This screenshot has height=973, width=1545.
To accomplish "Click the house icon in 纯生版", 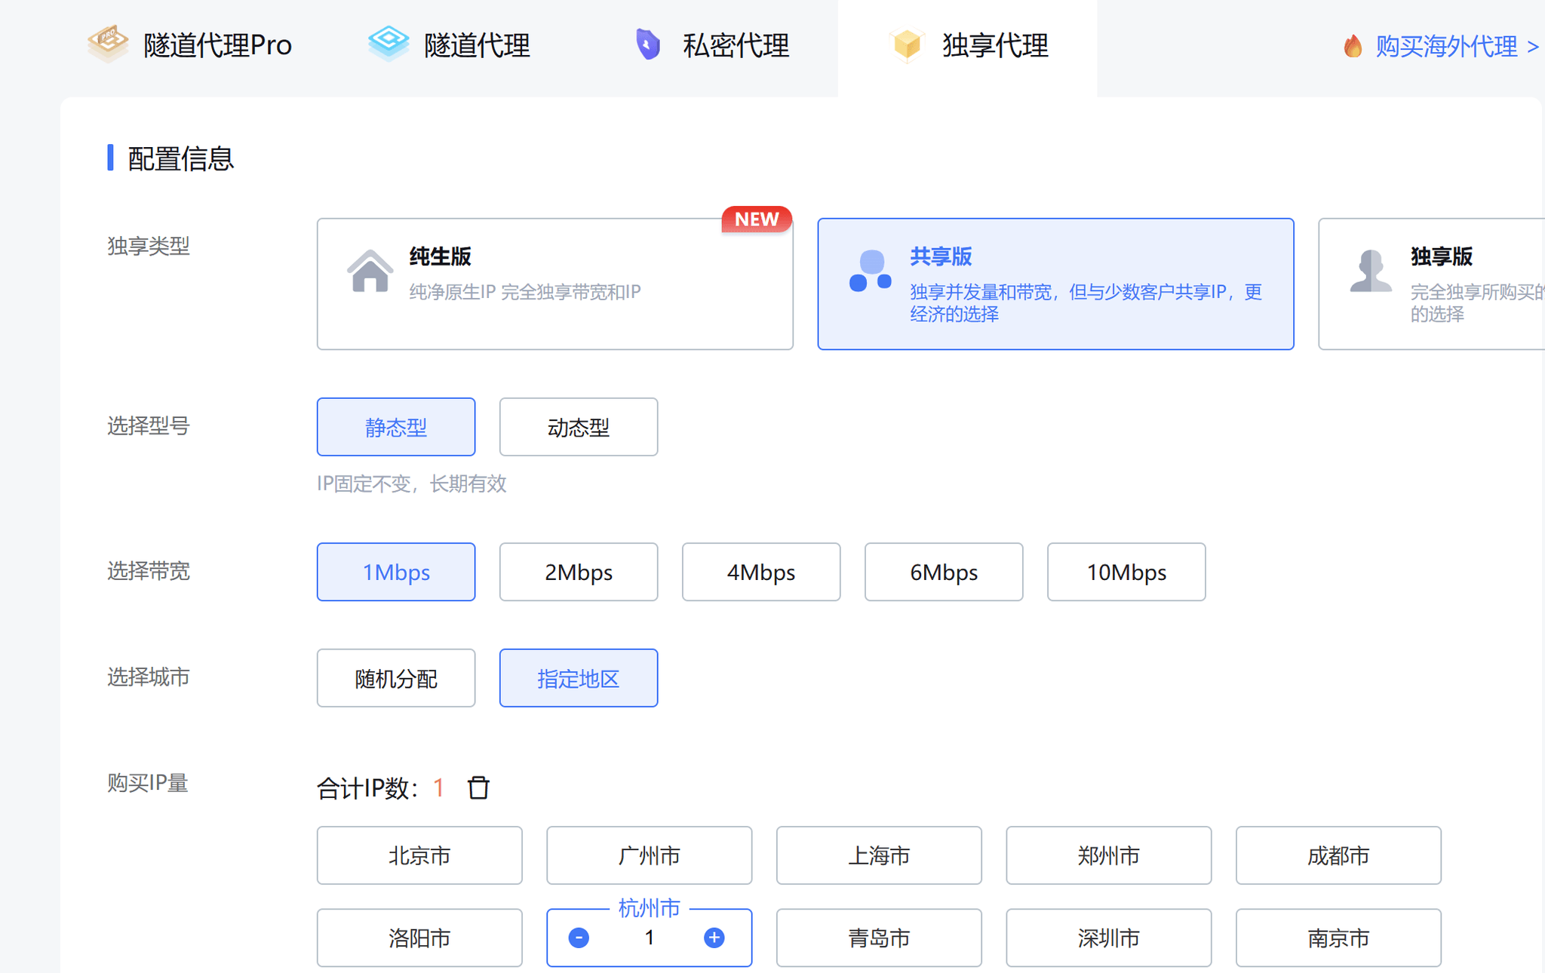I will tap(370, 271).
